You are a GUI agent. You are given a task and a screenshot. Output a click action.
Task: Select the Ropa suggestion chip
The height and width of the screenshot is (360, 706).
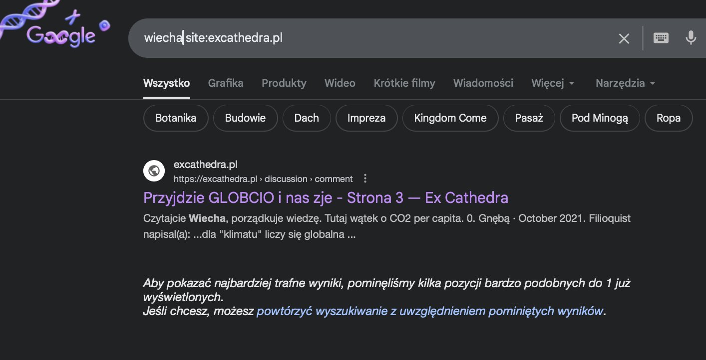pyautogui.click(x=669, y=118)
